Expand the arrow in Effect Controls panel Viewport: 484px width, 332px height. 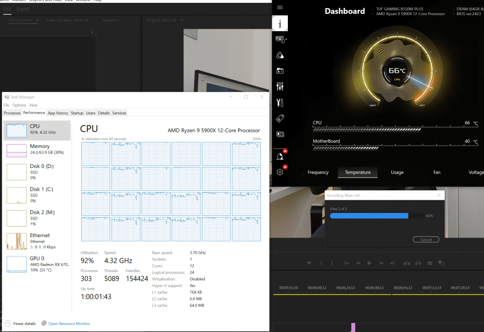(92, 33)
